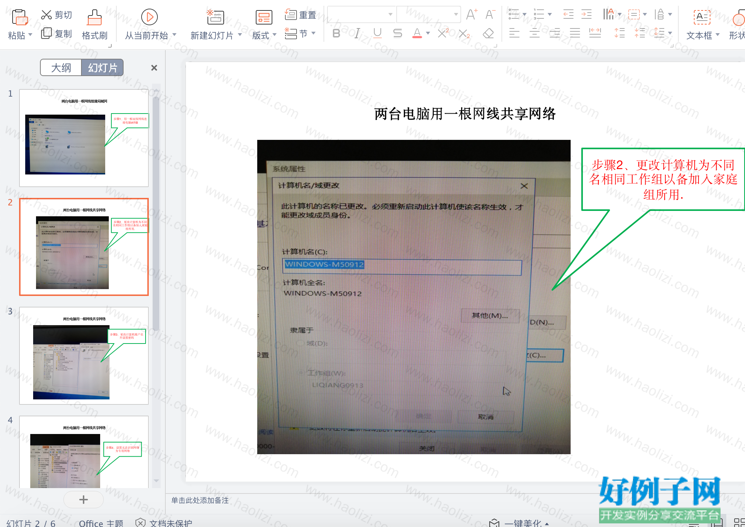The image size is (745, 527).
Task: Select slide 3 thumbnail
Action: [x=84, y=356]
